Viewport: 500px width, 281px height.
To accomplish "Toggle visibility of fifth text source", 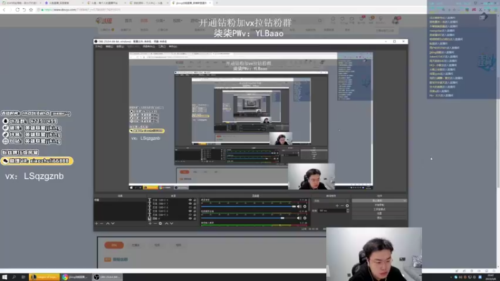I will (191, 215).
